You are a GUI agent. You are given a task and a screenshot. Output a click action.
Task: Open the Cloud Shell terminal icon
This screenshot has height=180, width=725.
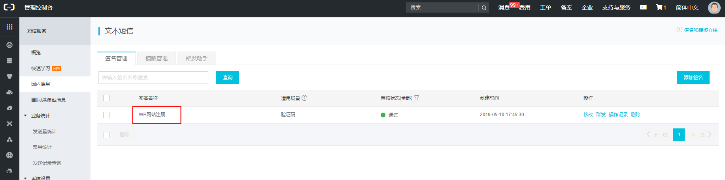click(643, 7)
